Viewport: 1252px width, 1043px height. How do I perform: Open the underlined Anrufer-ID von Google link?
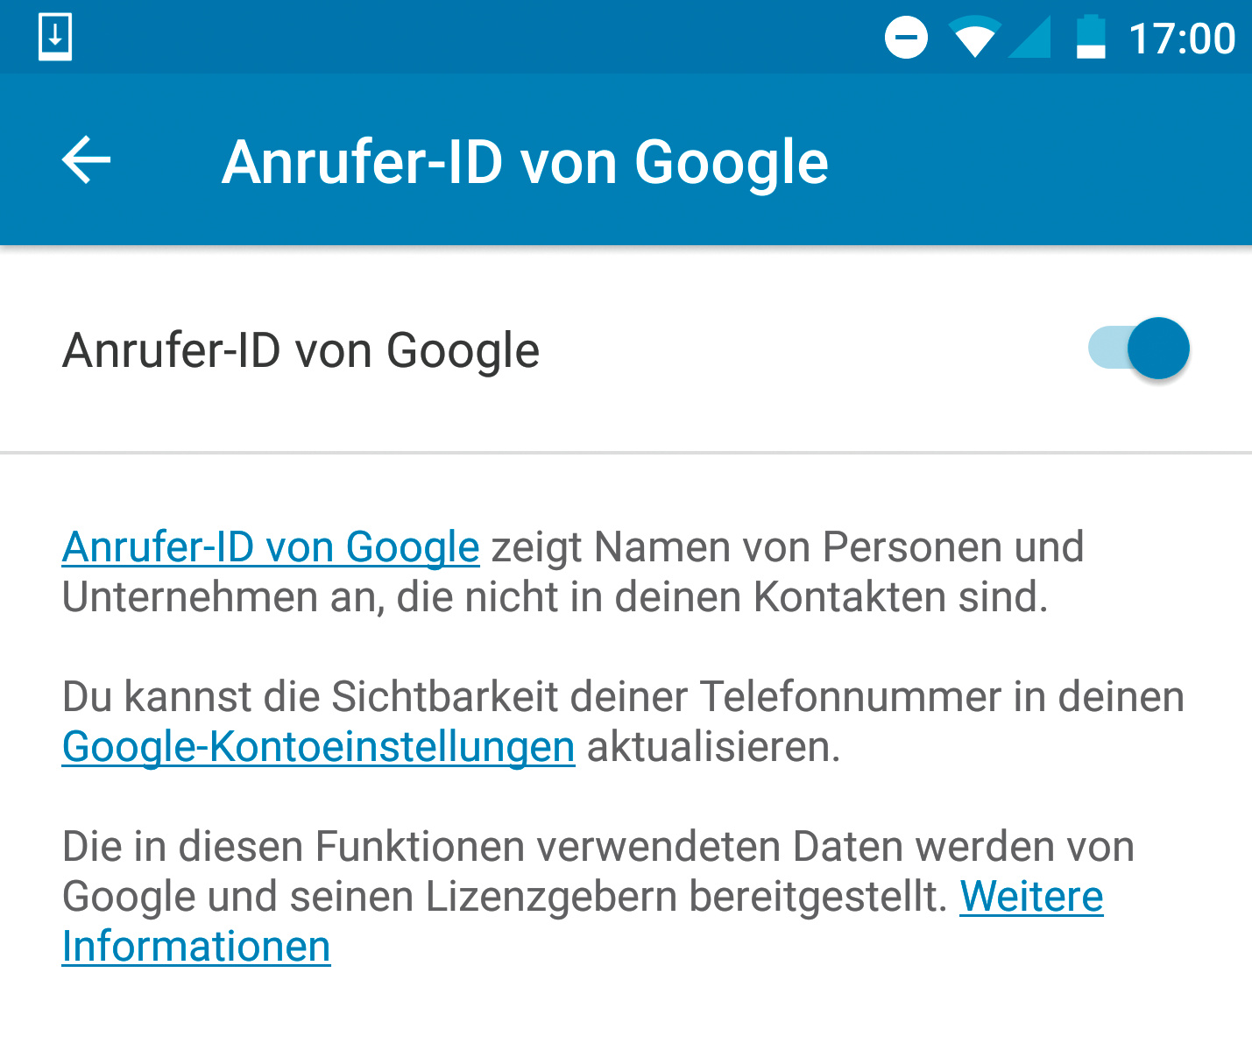click(271, 547)
